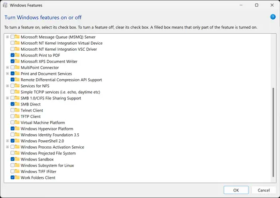Select the Microsoft Print to PDF folder icon

[x=17, y=55]
